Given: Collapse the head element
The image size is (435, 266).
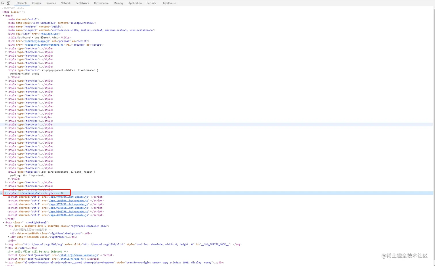Looking at the screenshot, I should [x=3, y=16].
